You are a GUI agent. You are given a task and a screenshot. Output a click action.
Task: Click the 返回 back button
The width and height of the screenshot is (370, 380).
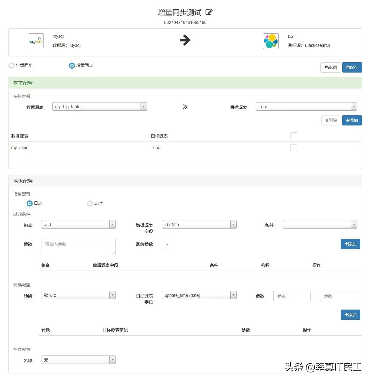[x=330, y=67]
